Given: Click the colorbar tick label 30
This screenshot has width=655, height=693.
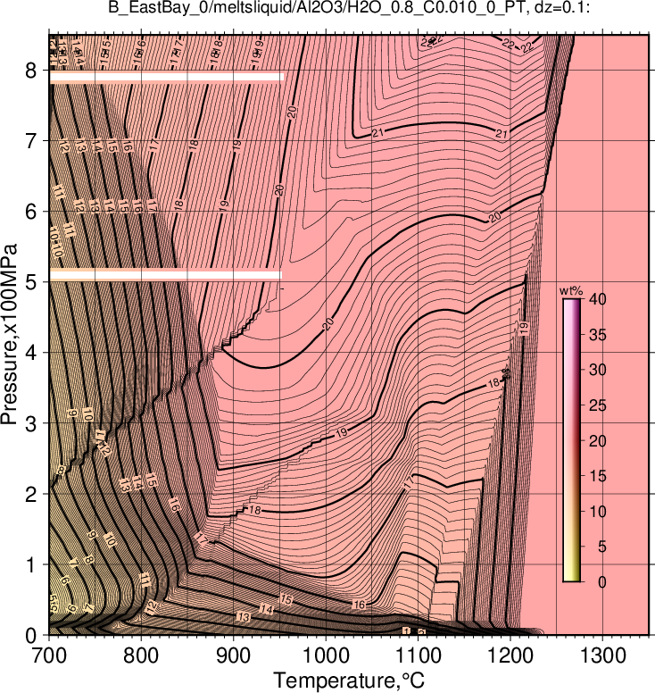Looking at the screenshot, I should [x=598, y=370].
